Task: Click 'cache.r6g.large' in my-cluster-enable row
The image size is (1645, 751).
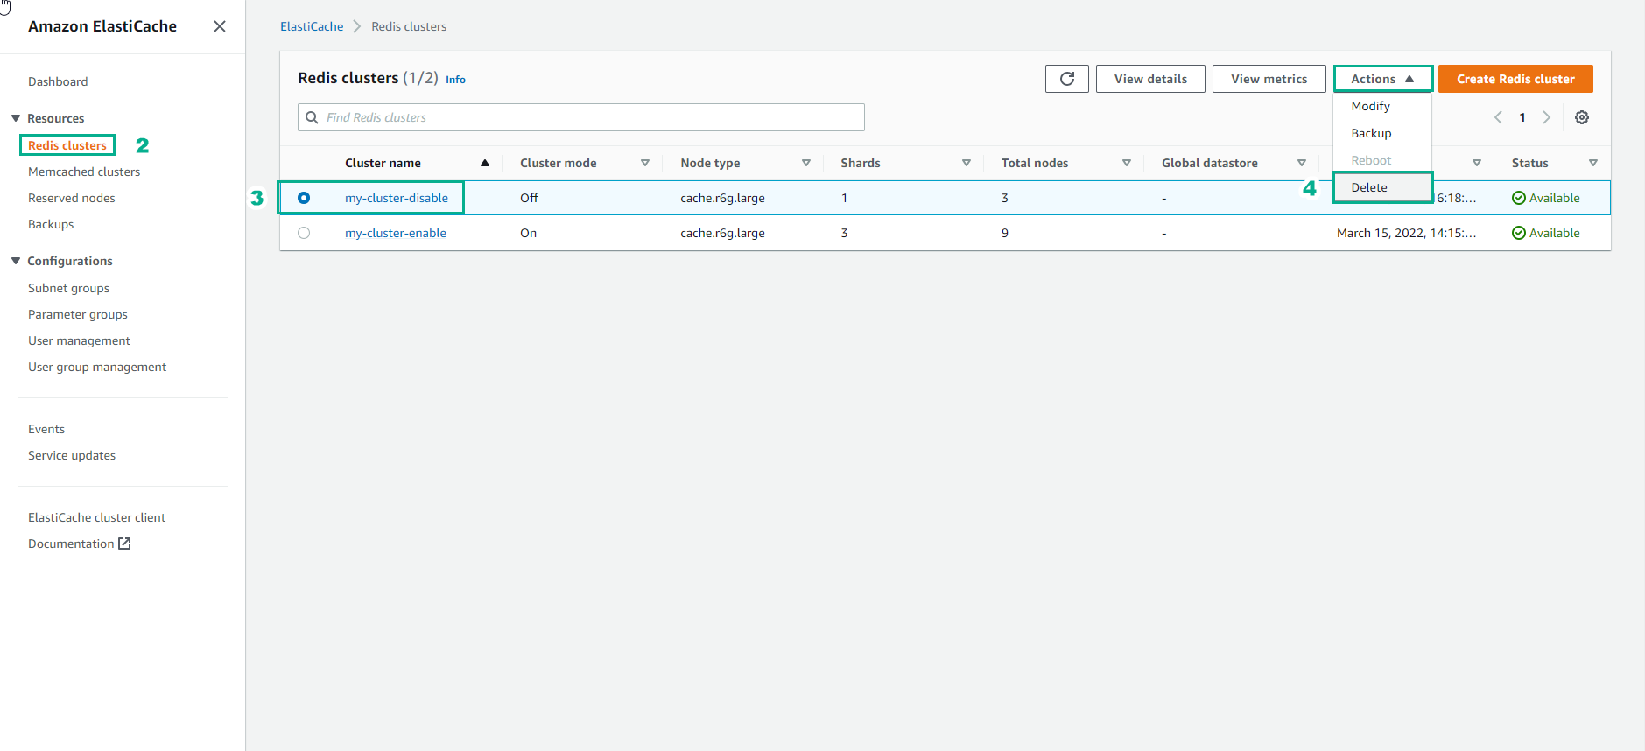Action: point(722,233)
